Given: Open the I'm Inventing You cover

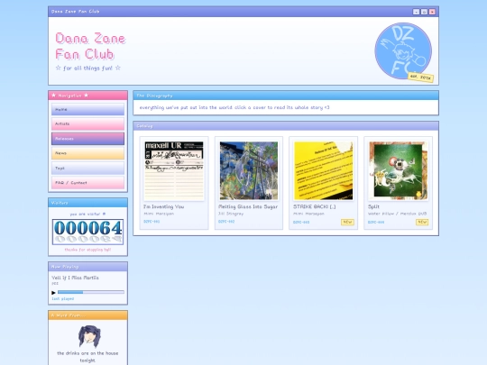Looking at the screenshot, I should pyautogui.click(x=174, y=170).
